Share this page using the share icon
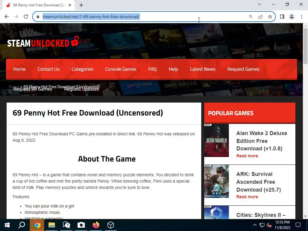The width and height of the screenshot is (308, 231). (260, 17)
